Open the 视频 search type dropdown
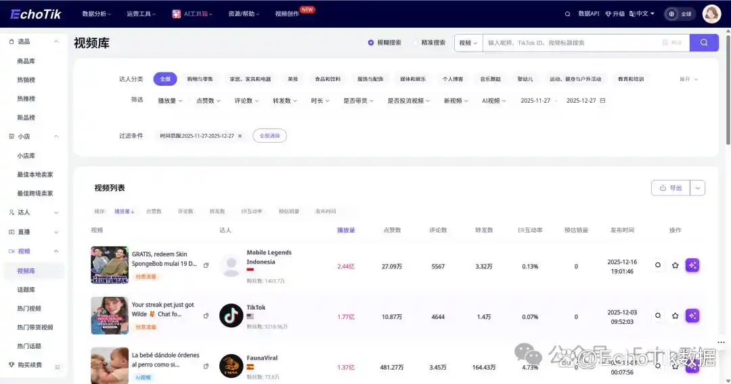The image size is (731, 384). 468,43
